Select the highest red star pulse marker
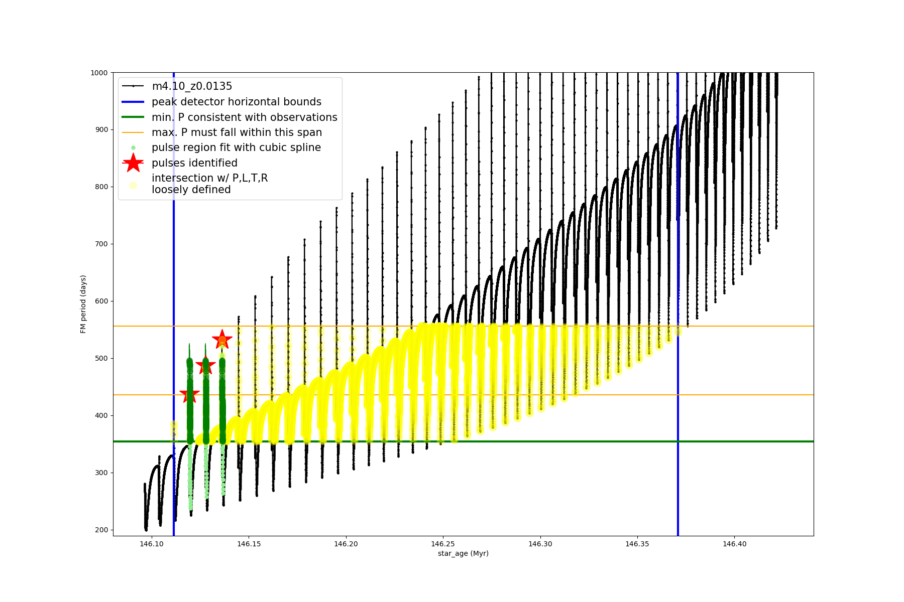 (222, 340)
